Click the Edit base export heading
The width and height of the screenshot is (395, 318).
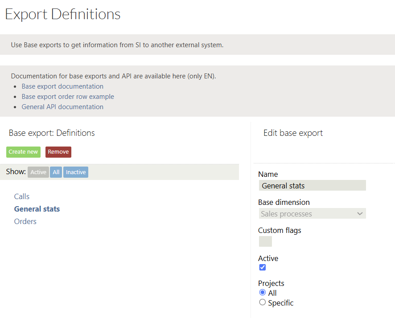tap(293, 133)
